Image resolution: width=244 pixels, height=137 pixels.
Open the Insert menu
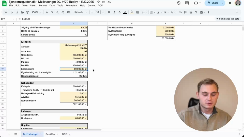point(33,6)
